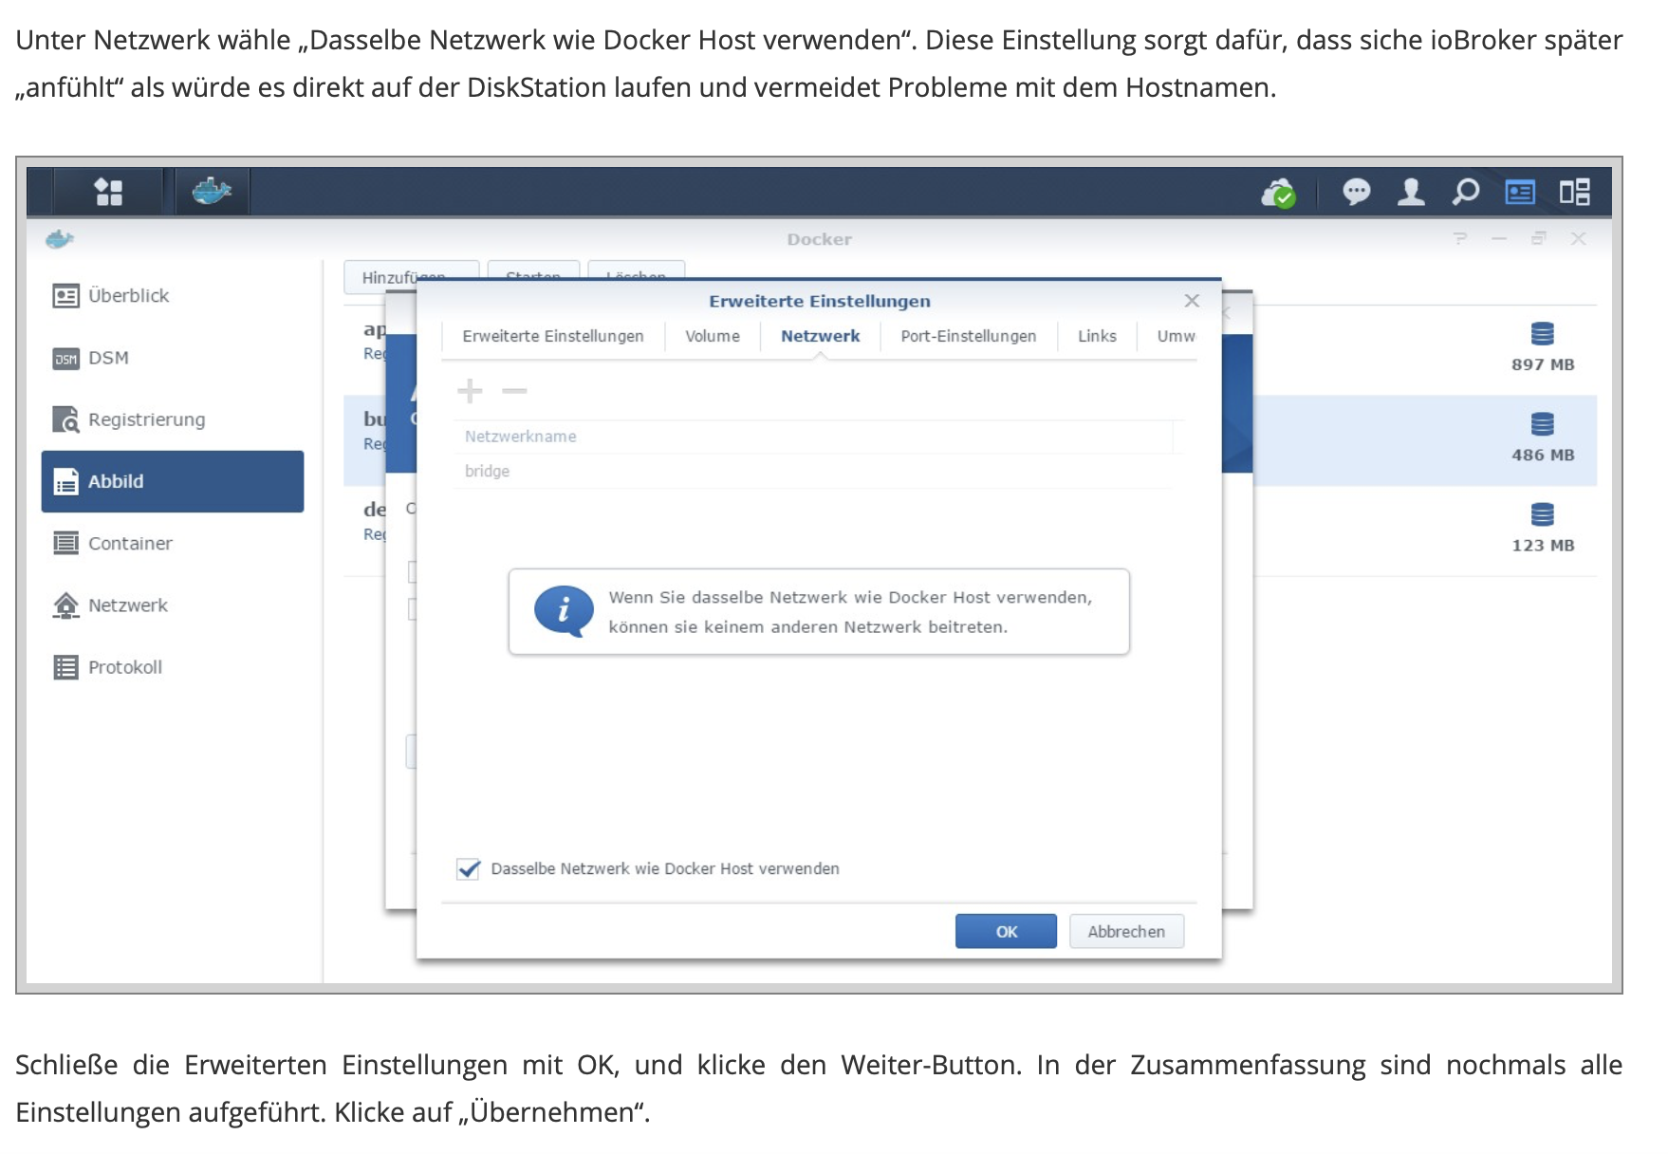Image resolution: width=1668 pixels, height=1154 pixels.
Task: Open the cloud sync status icon
Action: point(1278,193)
